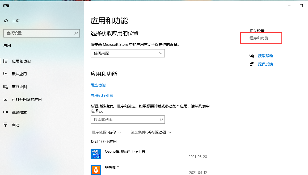This screenshot has height=175, width=308.
Task: Click the Home (主页) icon in sidebar
Action: (6, 20)
